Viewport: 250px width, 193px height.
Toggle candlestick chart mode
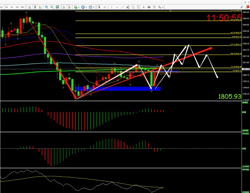pyautogui.click(x=35, y=7)
